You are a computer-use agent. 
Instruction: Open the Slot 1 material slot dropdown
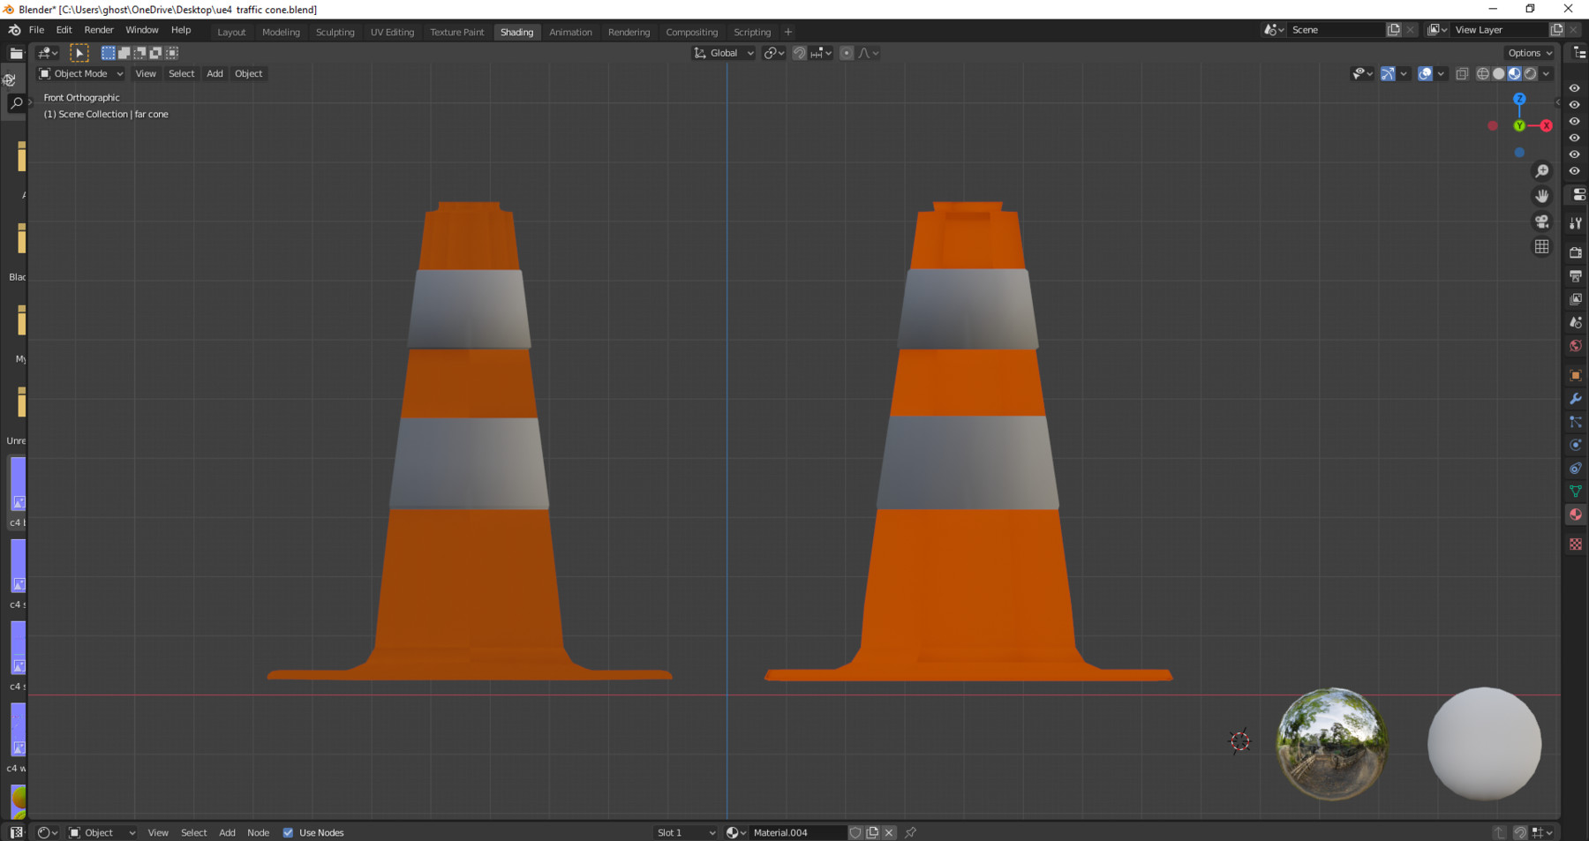point(684,832)
